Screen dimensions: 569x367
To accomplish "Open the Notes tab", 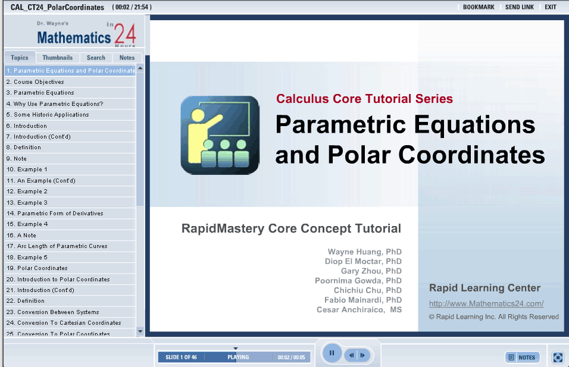I will point(127,58).
